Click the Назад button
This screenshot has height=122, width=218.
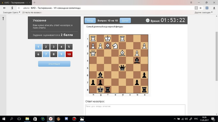point(90,20)
